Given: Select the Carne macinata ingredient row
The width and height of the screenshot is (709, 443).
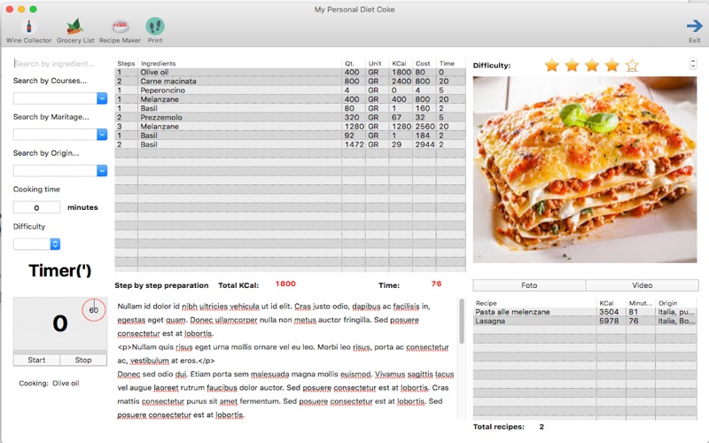Looking at the screenshot, I should (x=290, y=82).
